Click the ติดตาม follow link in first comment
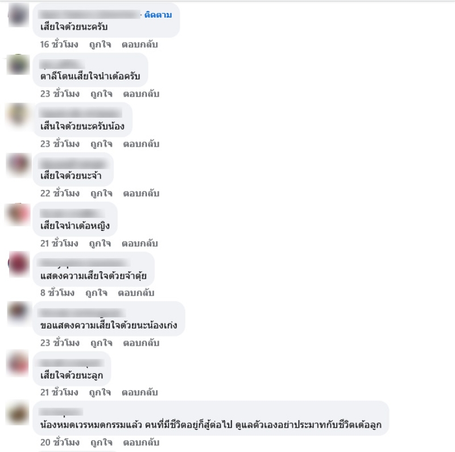The width and height of the screenshot is (455, 452). click(x=158, y=15)
